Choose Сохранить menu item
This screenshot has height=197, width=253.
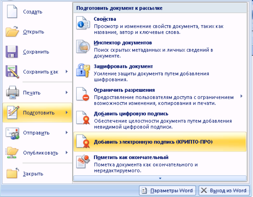point(37,51)
